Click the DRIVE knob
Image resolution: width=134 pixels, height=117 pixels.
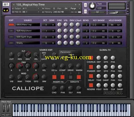pos(70,66)
